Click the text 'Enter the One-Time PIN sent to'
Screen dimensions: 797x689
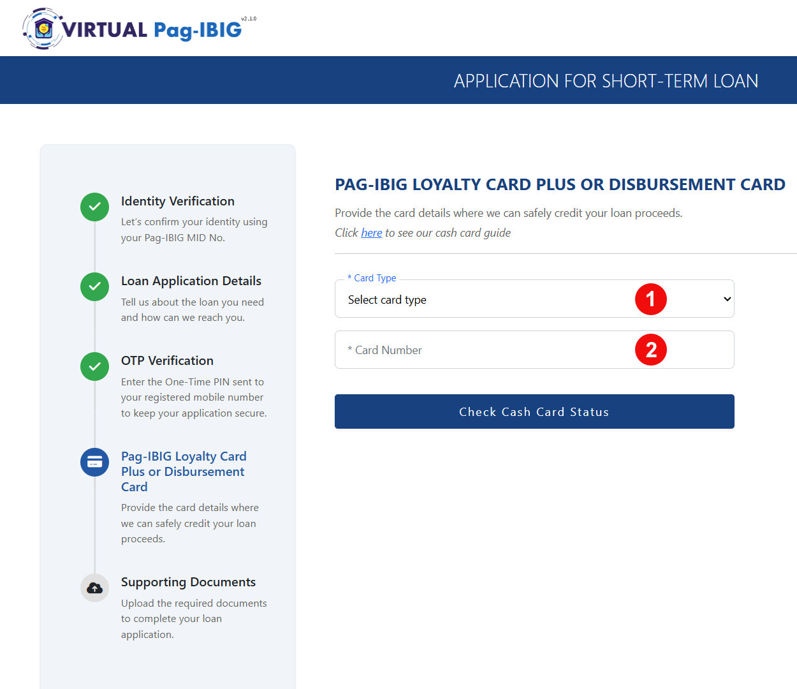(x=193, y=382)
